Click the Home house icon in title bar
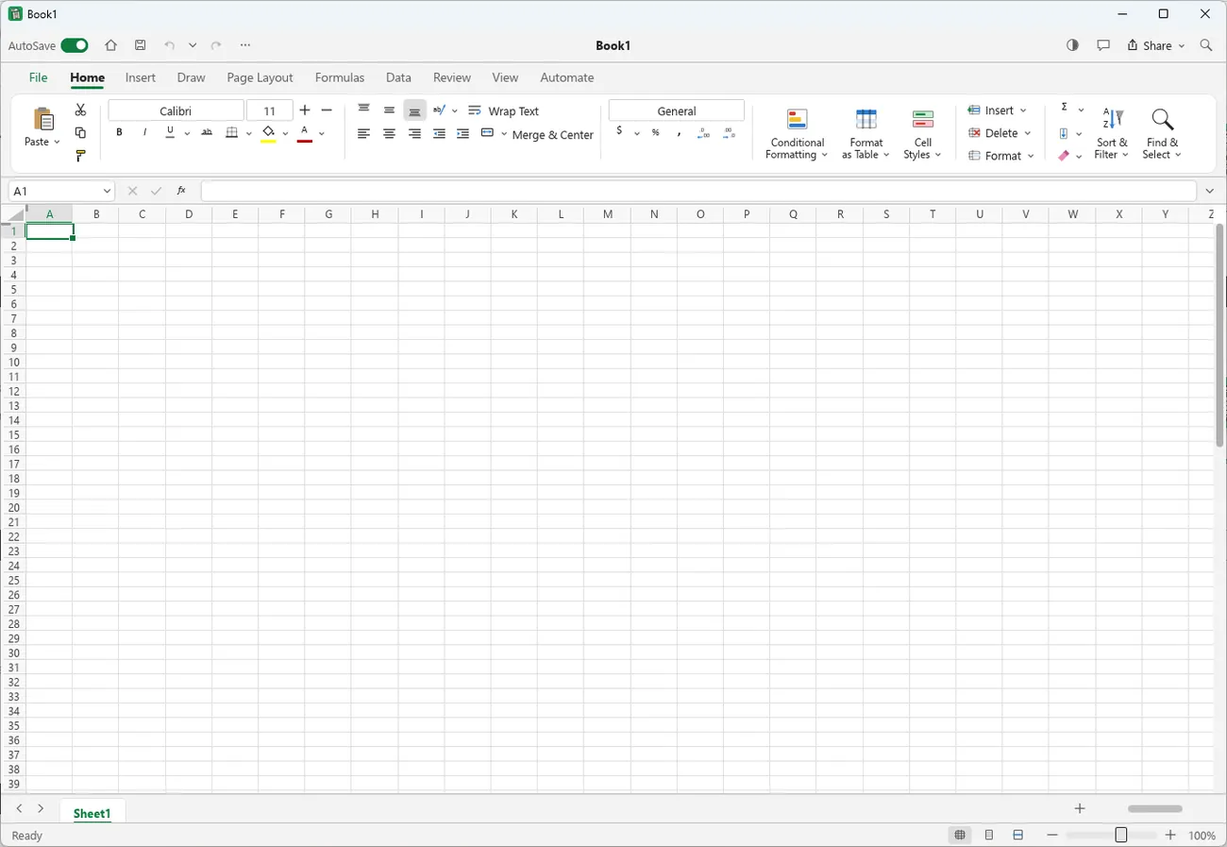Screen dimensions: 1227x847 111,45
